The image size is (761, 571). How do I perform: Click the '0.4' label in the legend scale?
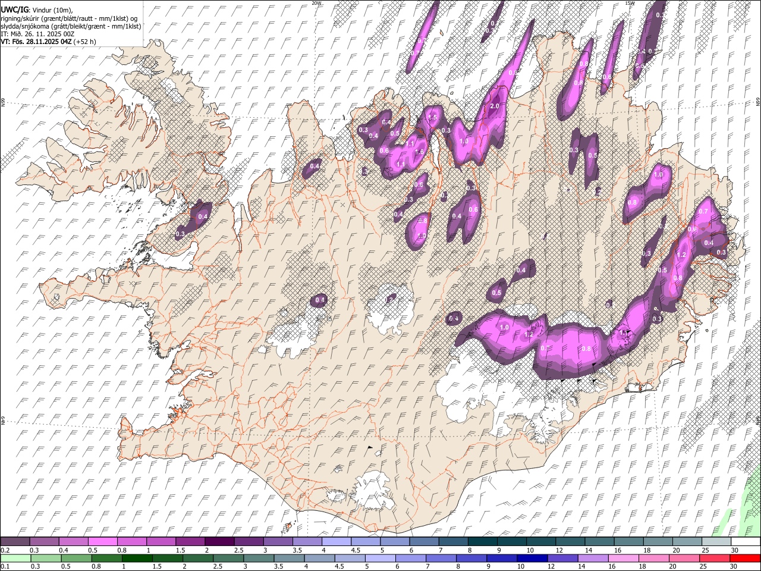coord(64,550)
